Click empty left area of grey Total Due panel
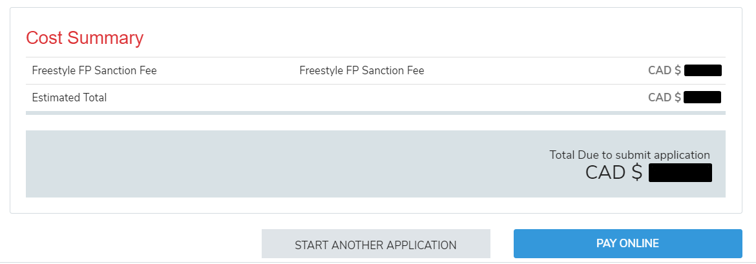756x264 pixels. tap(194, 164)
